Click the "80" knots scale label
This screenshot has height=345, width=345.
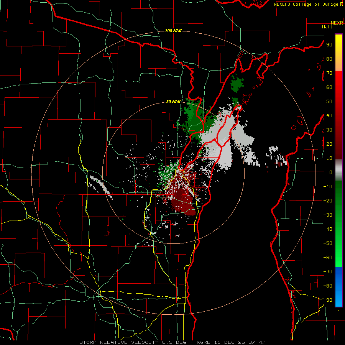click(x=329, y=59)
